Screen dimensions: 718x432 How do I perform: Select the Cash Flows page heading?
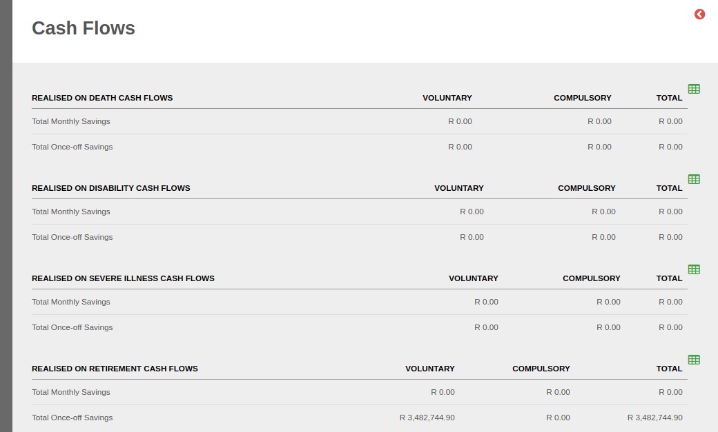84,28
